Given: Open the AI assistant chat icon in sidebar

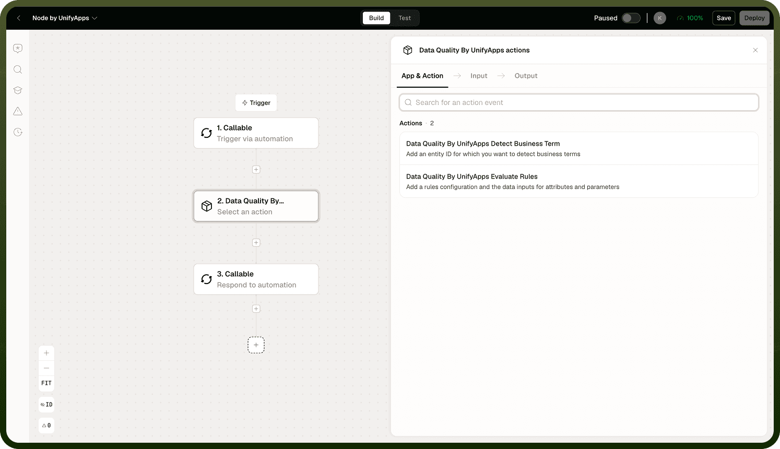Looking at the screenshot, I should pos(18,49).
